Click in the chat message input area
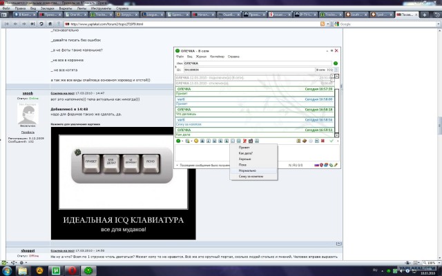The image size is (442, 276). [257, 152]
